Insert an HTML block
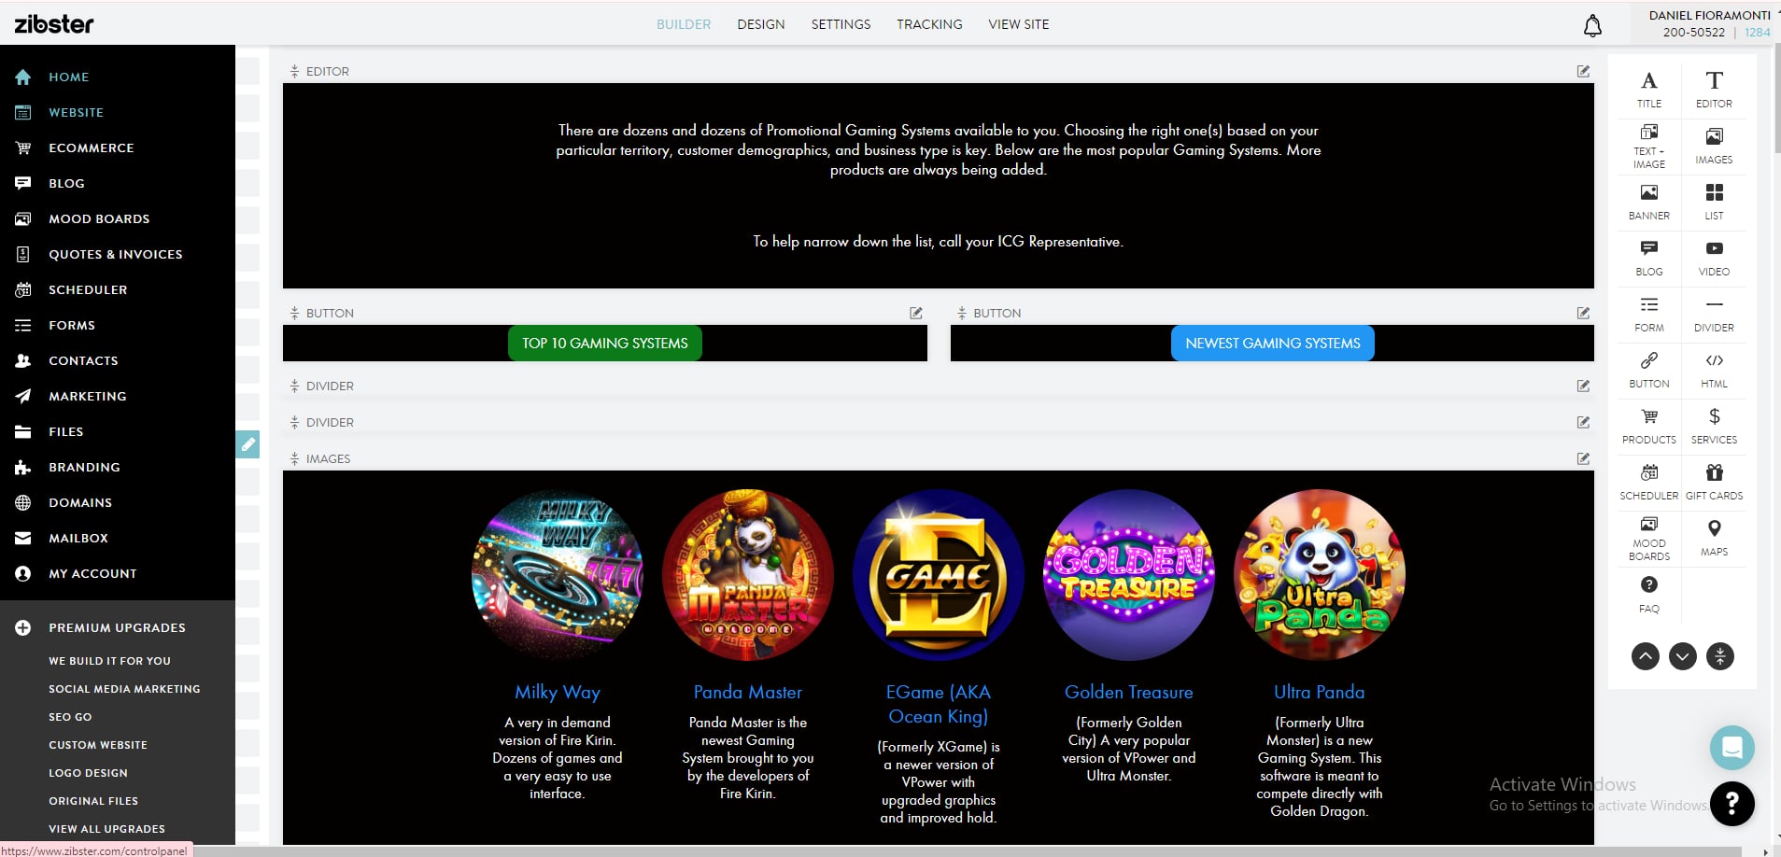Image resolution: width=1781 pixels, height=857 pixels. [x=1714, y=371]
